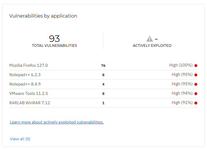207x149 pixels.
Task: Click the red dot beside Notepad++ 8.4.9 severity
Action: 196,84
